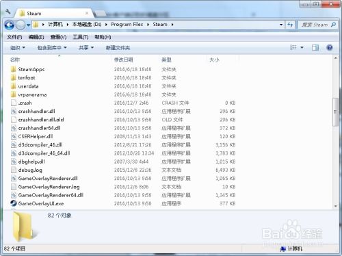Select the vrpanorama folder icon
Image resolution: width=342 pixels, height=256 pixels.
click(x=14, y=94)
